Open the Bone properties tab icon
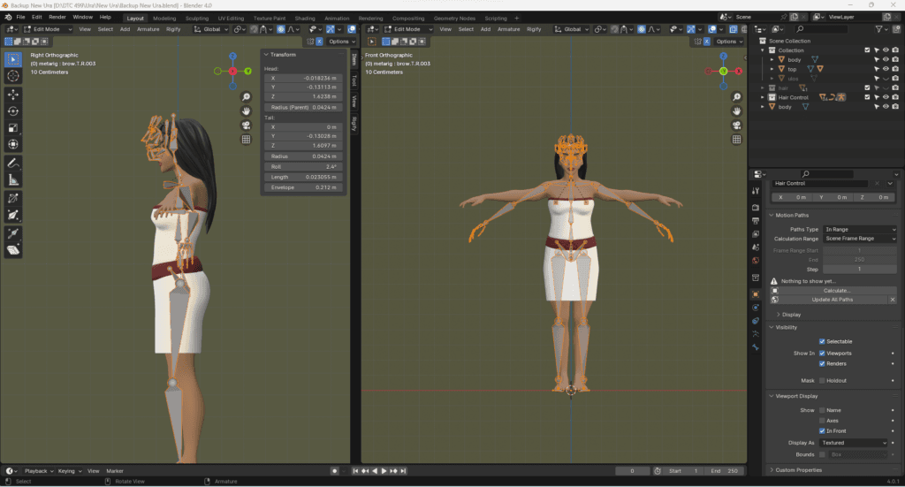The width and height of the screenshot is (905, 487). (756, 347)
